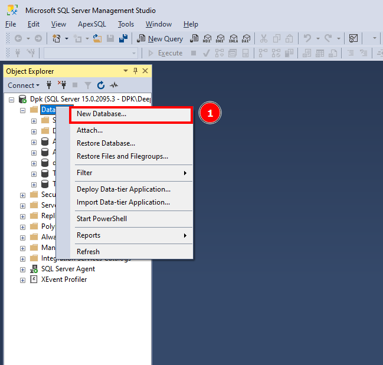The image size is (383, 365).
Task: Expand the Security folder node
Action: pos(22,195)
